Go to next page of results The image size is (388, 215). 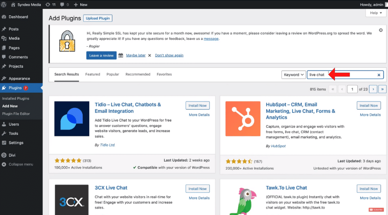(x=373, y=89)
